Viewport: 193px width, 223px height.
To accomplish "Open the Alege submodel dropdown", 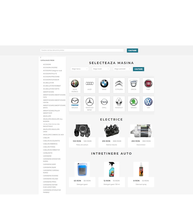I will (x=122, y=69).
